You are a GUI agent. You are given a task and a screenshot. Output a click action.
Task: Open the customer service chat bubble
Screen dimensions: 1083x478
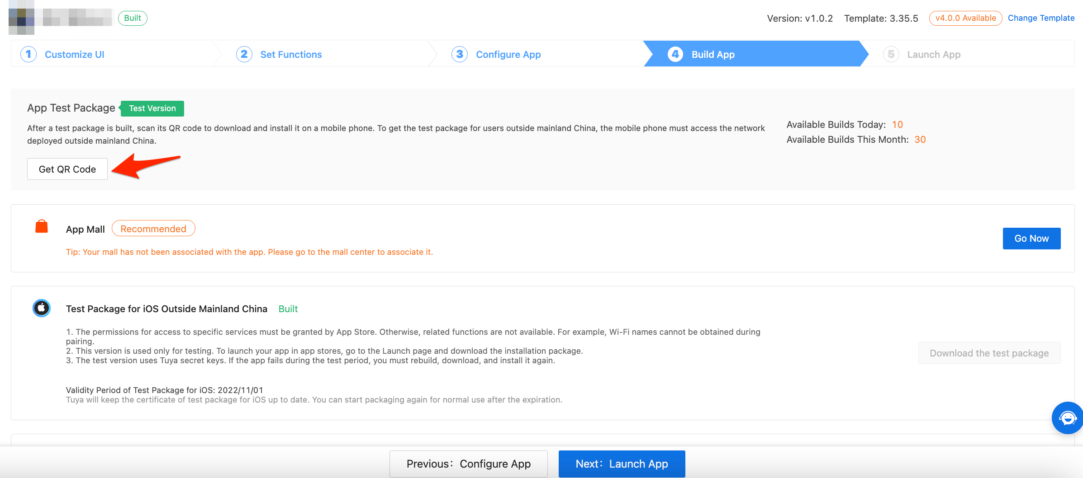(1068, 418)
